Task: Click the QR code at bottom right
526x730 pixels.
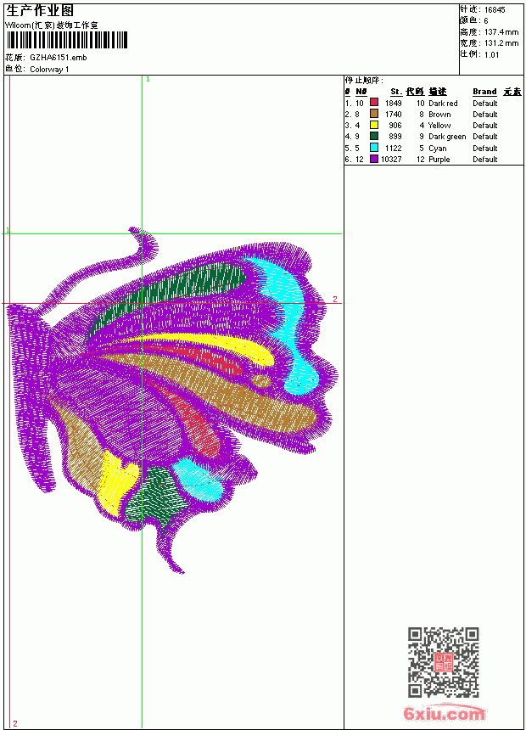Action: click(x=444, y=661)
